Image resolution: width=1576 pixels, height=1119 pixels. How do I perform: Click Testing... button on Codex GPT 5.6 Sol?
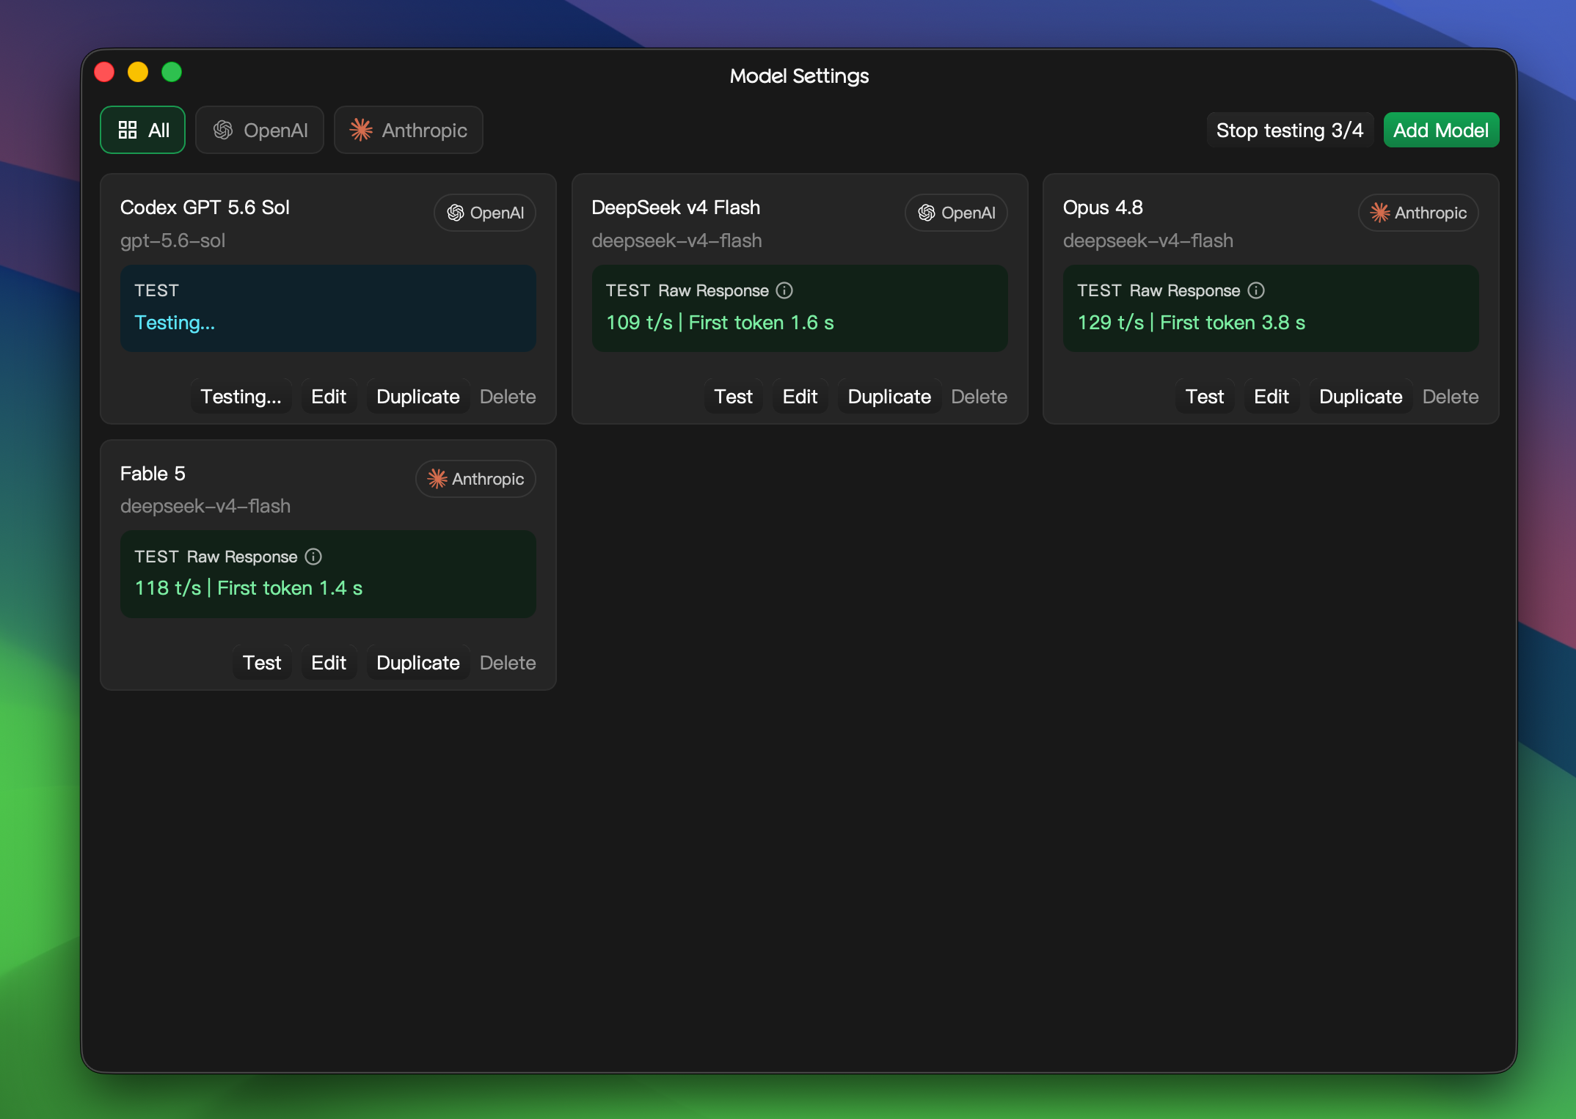[x=241, y=397]
